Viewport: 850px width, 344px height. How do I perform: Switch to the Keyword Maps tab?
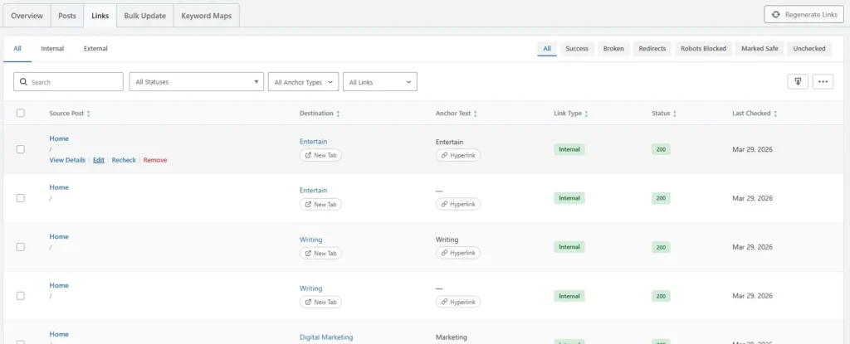tap(207, 16)
